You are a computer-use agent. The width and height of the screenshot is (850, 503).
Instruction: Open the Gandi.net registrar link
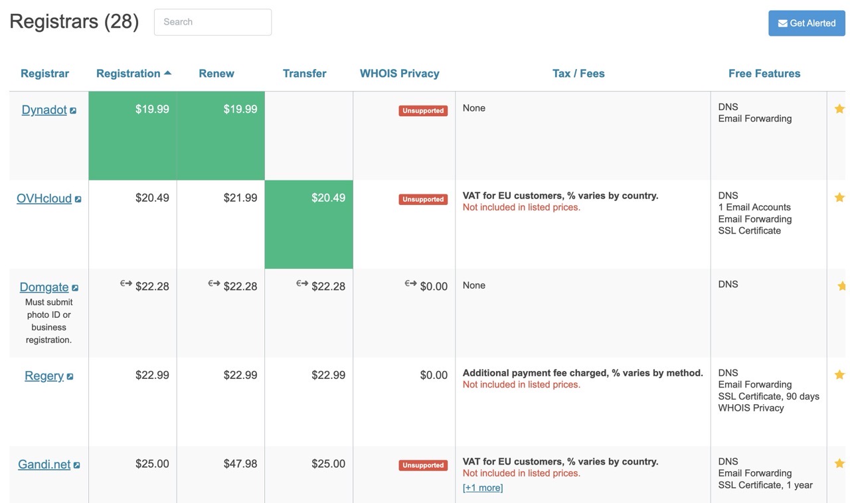44,465
